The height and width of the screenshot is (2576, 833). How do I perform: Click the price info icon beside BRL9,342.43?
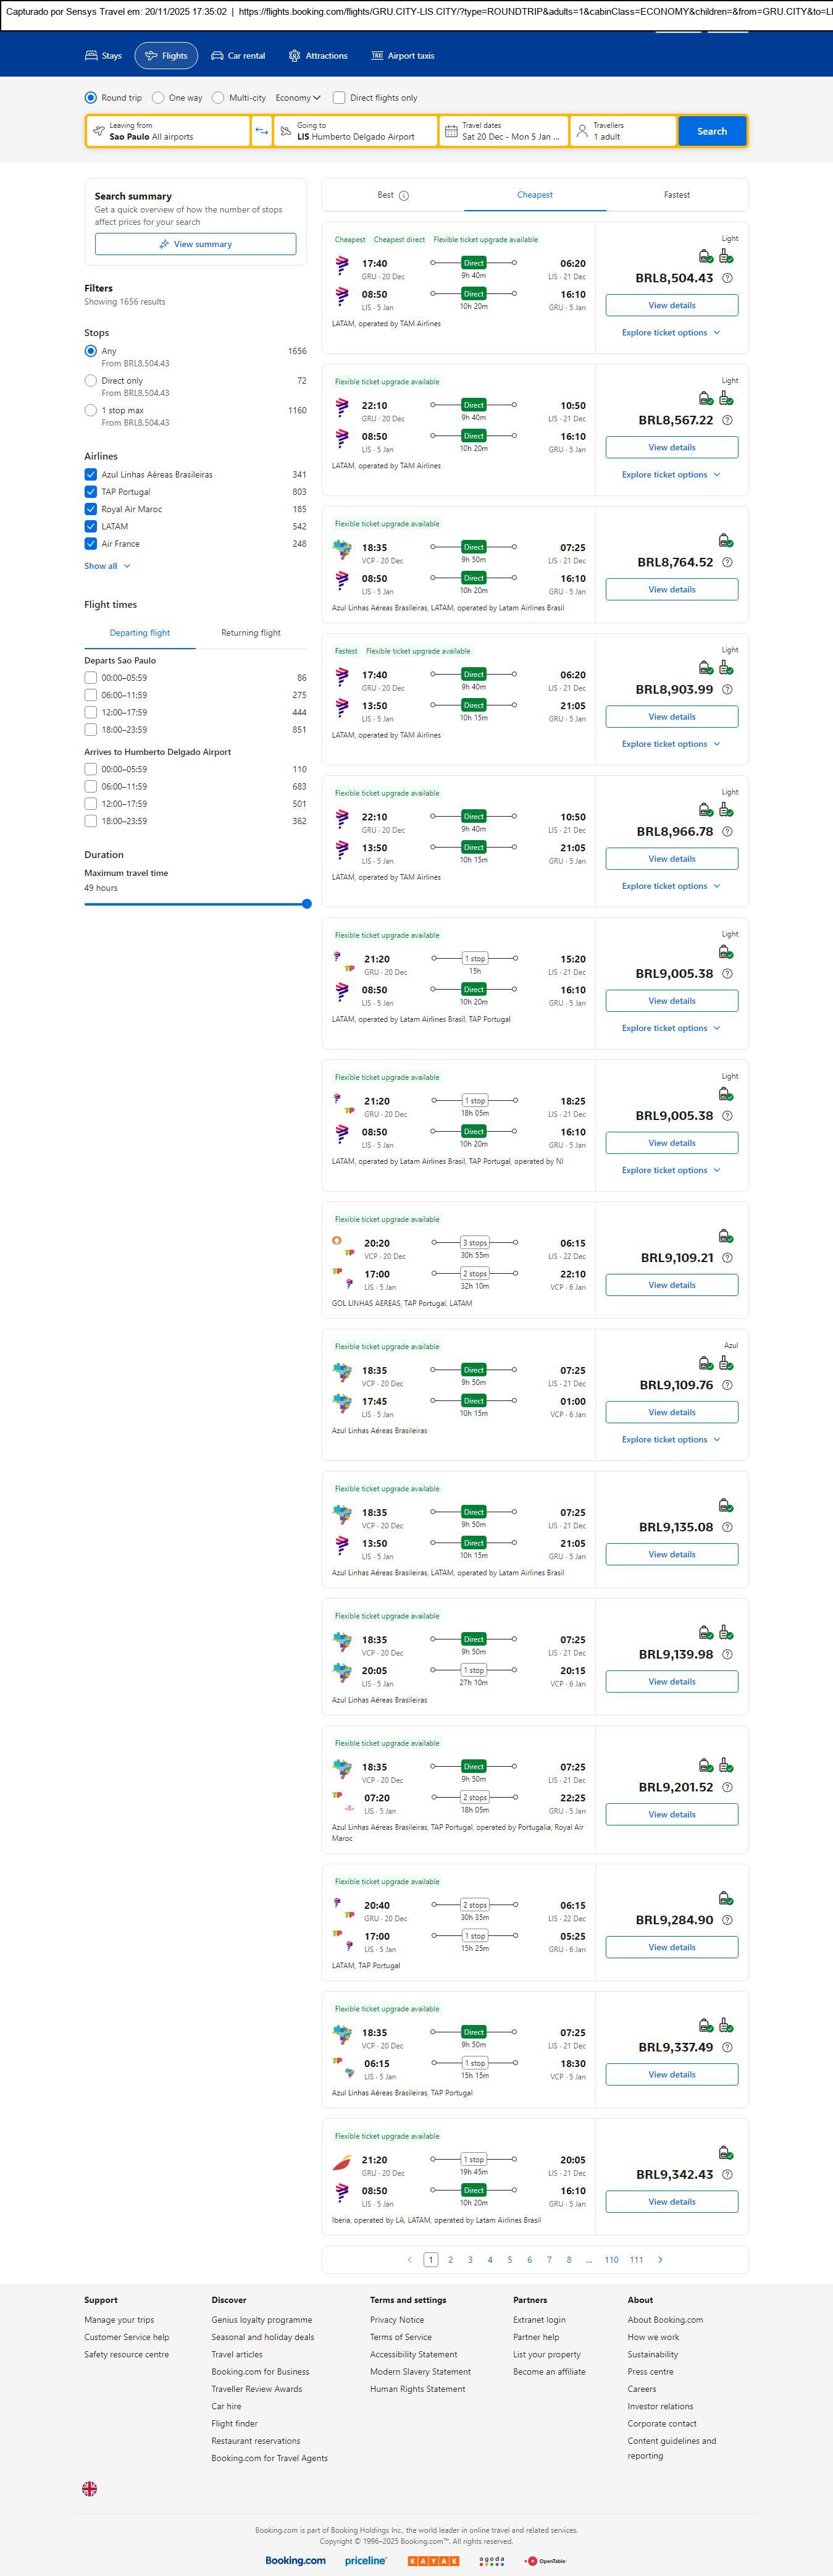click(727, 2174)
